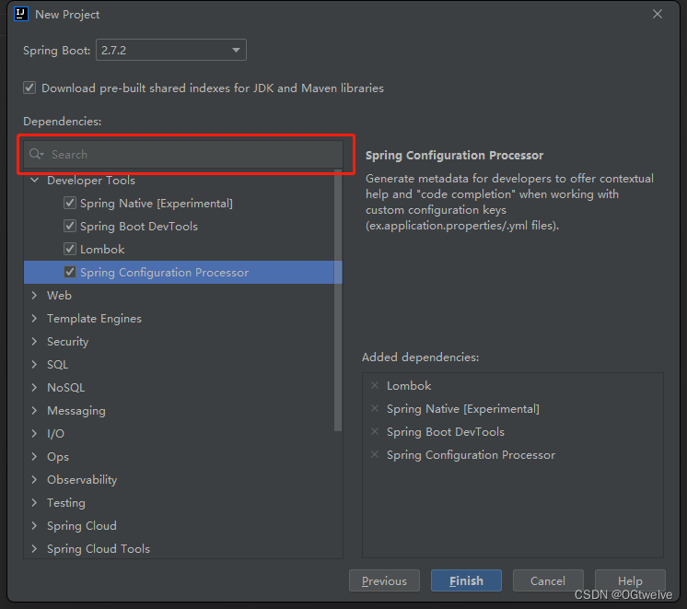The width and height of the screenshot is (687, 609).
Task: Select the Spring Cloud tree label
Action: (x=81, y=525)
